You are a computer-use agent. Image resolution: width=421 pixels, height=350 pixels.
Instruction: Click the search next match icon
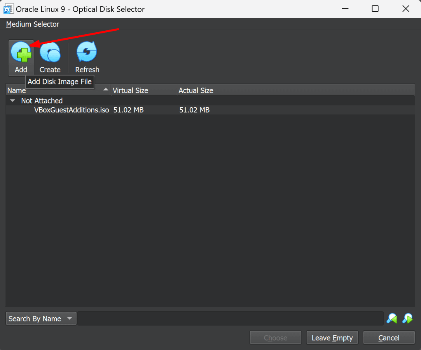point(407,318)
